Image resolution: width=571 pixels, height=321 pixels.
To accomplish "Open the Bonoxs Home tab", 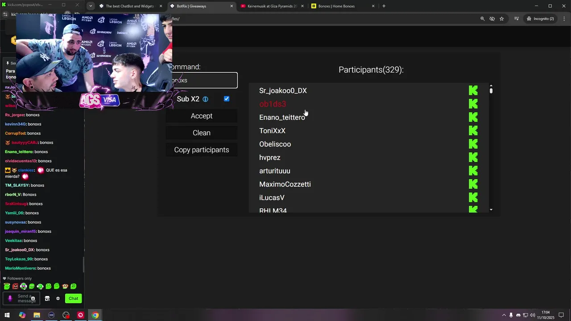I will coord(343,6).
